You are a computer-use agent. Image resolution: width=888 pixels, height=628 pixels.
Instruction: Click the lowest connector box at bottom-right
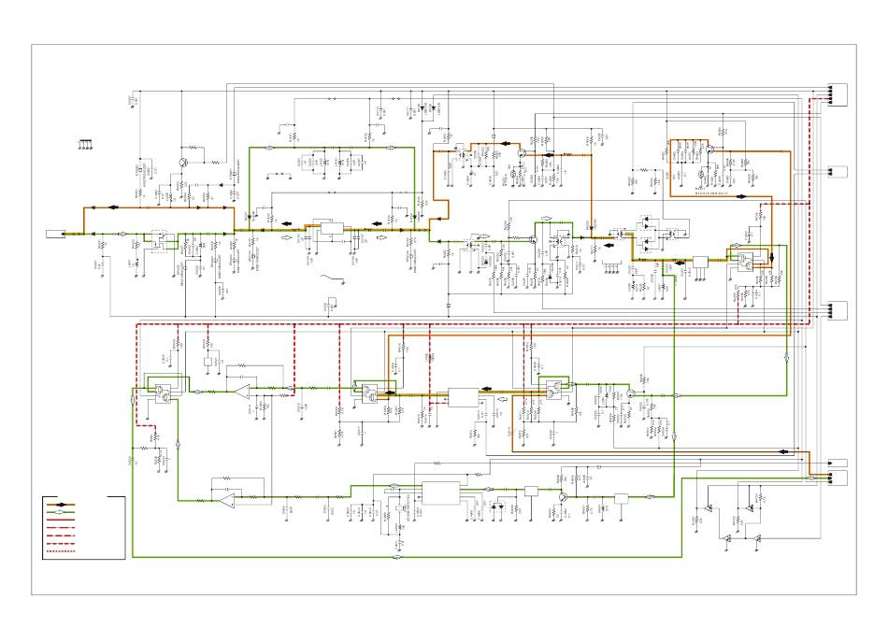tap(838, 478)
